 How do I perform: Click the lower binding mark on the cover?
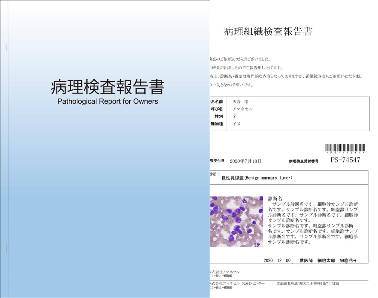6,248
